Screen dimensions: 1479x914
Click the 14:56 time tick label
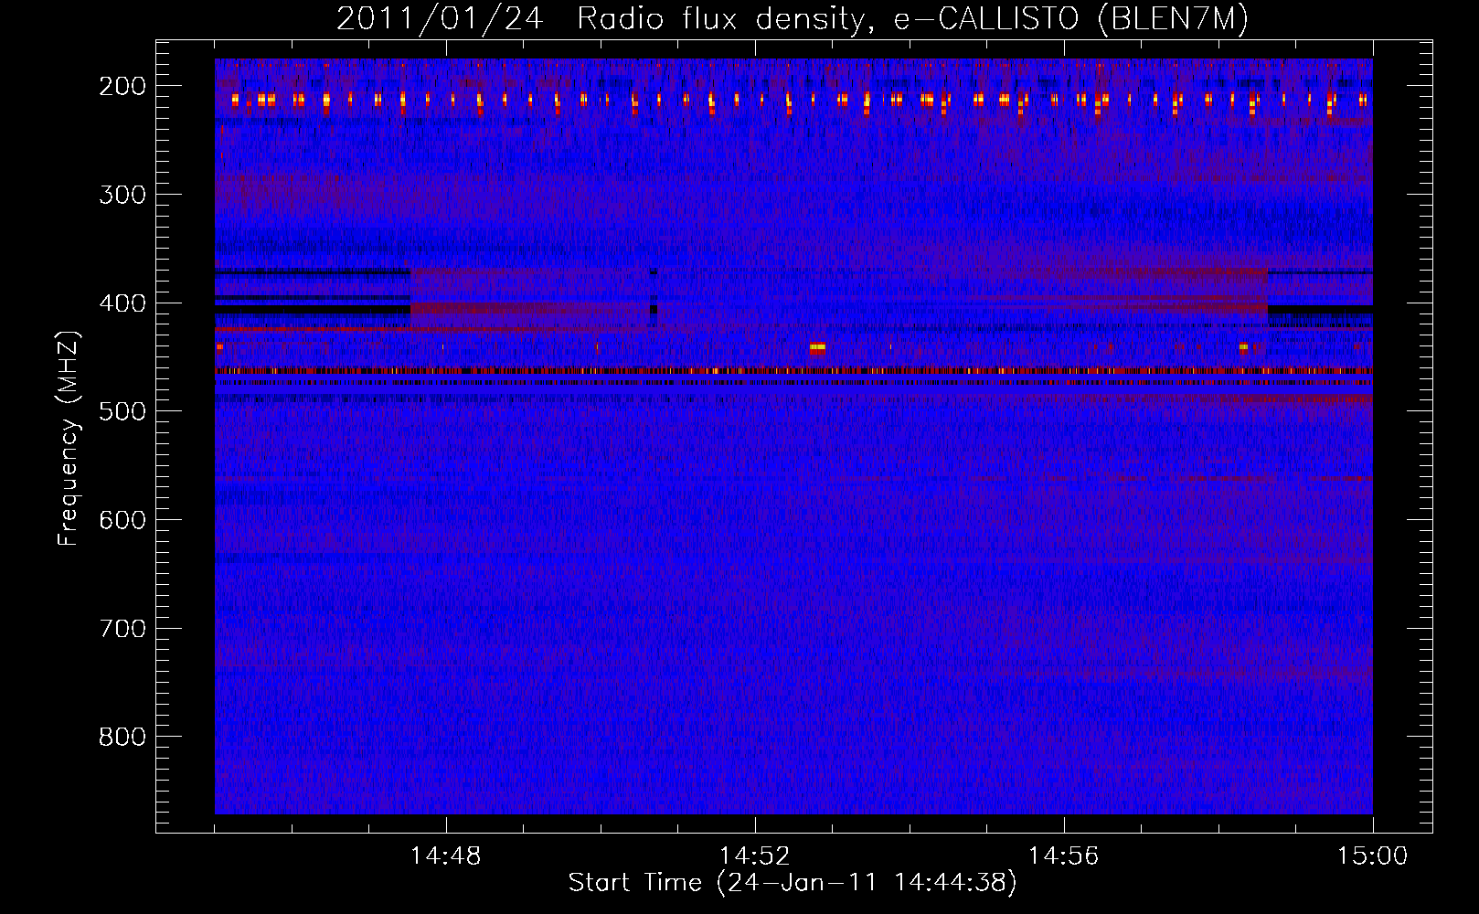pyautogui.click(x=1064, y=856)
